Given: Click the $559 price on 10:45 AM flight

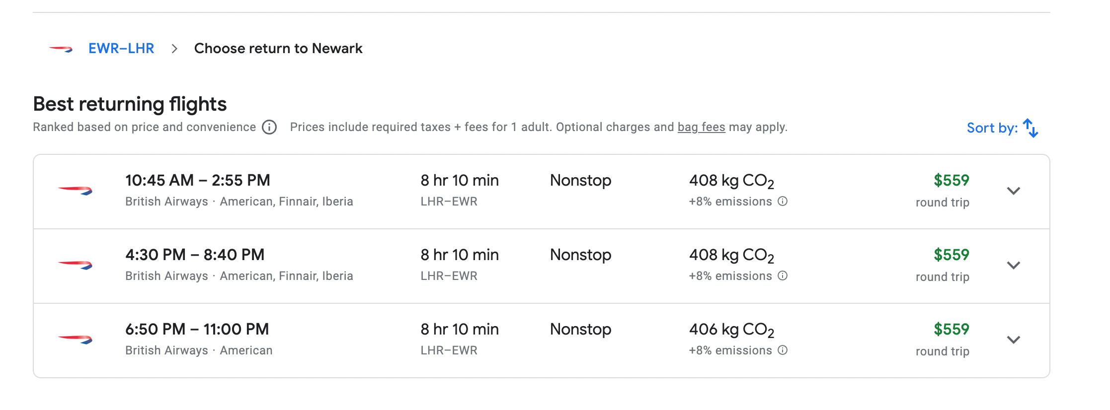Looking at the screenshot, I should 951,180.
